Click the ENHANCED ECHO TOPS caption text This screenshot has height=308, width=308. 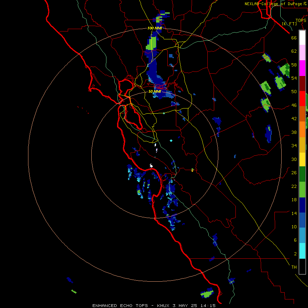pyautogui.click(x=120, y=306)
